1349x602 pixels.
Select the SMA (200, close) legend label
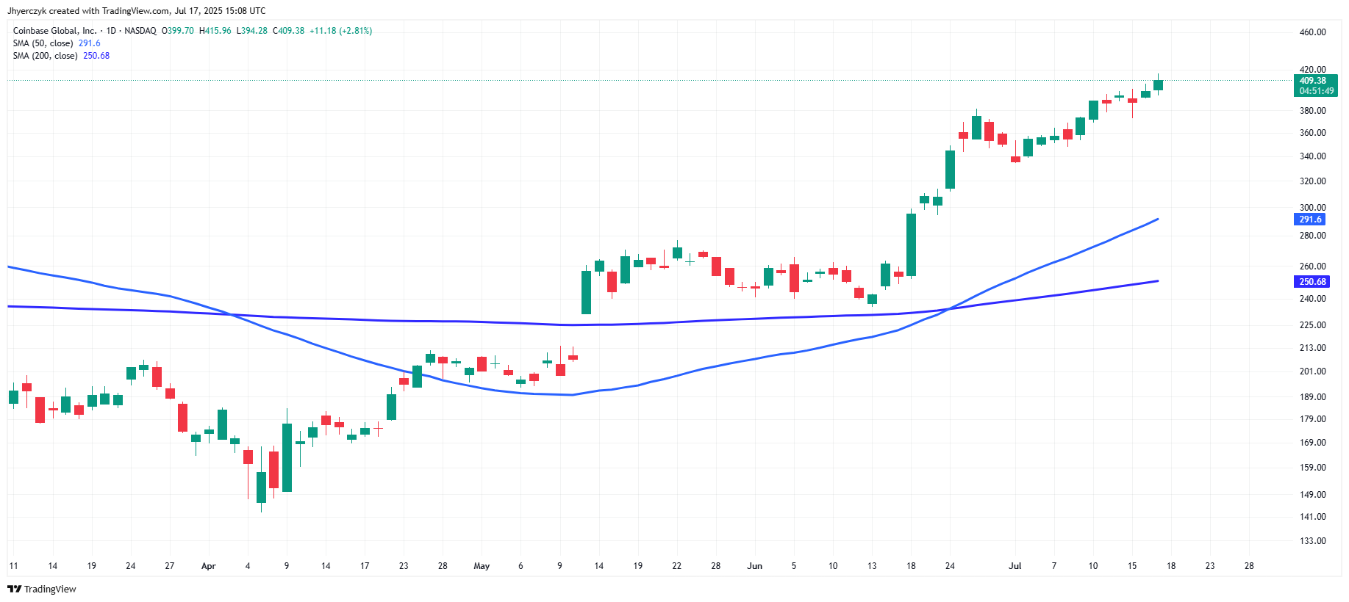45,56
